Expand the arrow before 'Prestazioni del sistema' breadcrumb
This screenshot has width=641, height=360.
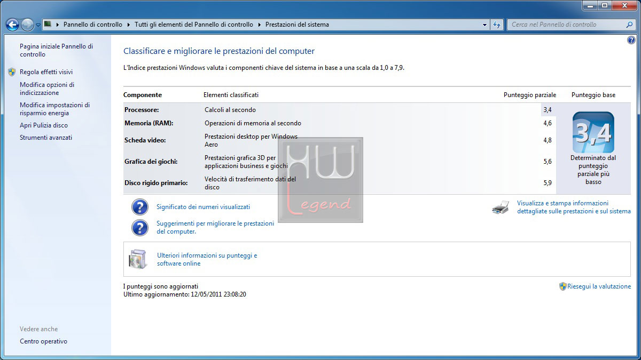[260, 25]
